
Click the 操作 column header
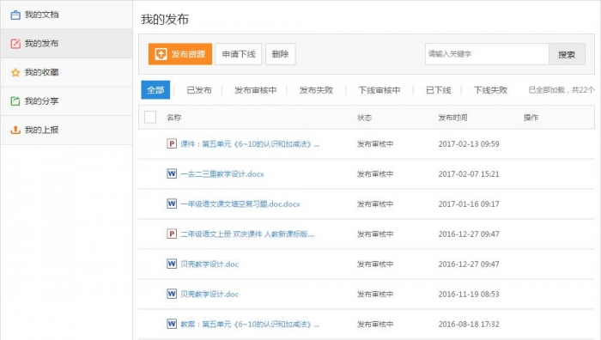tap(531, 118)
